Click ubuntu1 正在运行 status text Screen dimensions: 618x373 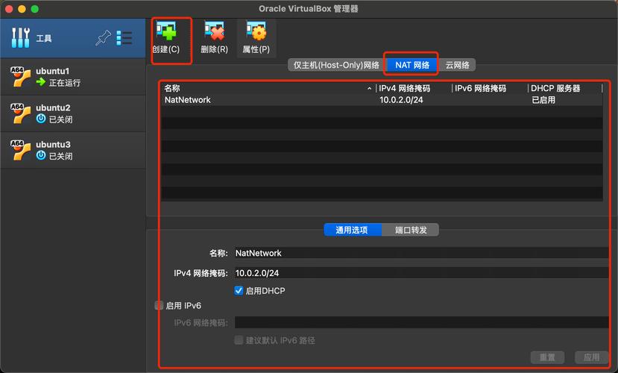(65, 83)
